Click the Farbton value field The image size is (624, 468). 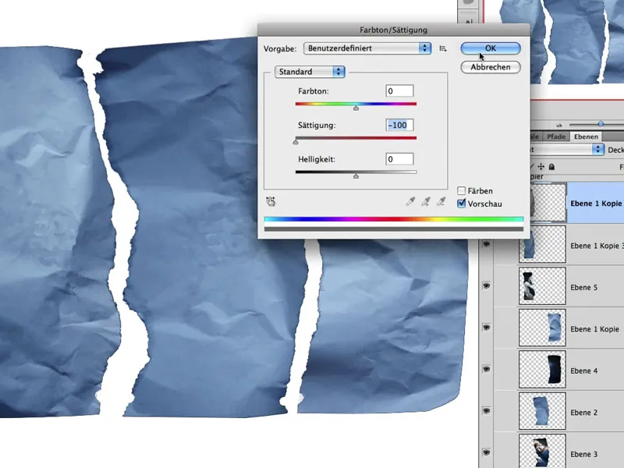(x=399, y=91)
